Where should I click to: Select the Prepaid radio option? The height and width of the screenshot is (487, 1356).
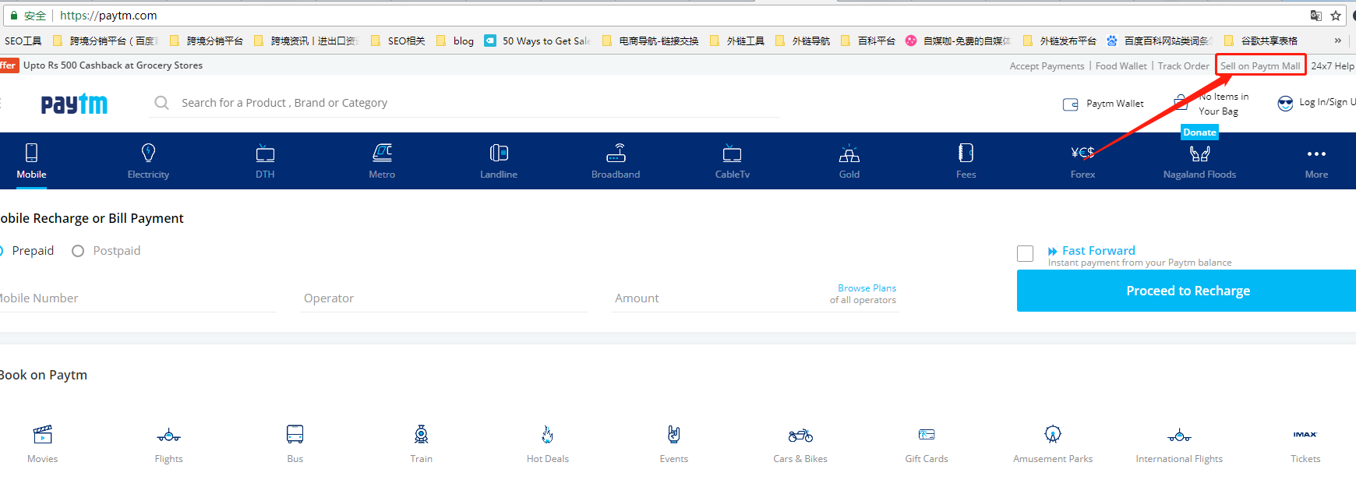coord(2,251)
